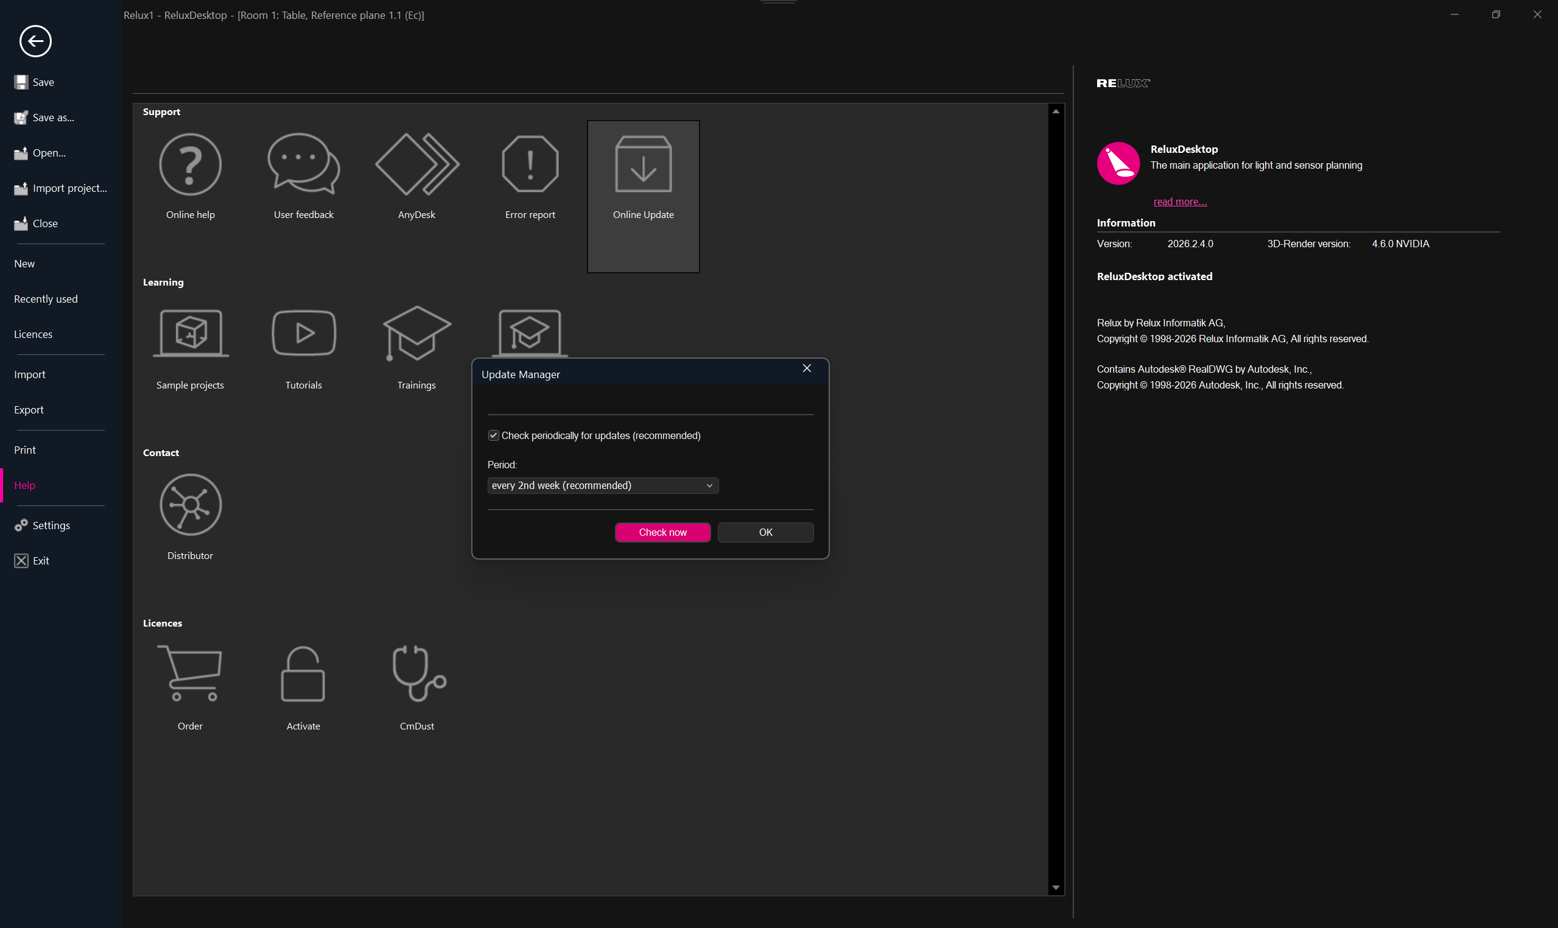This screenshot has width=1558, height=928.
Task: Click the Exit icon
Action: (21, 561)
